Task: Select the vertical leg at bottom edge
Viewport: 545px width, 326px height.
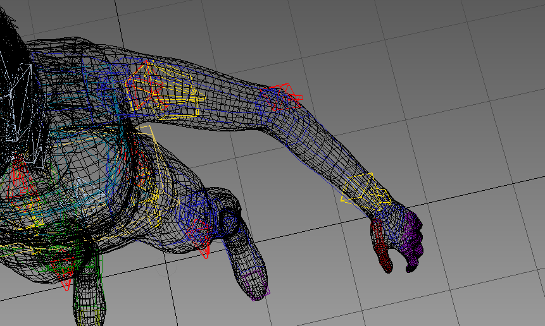Action: (87, 297)
